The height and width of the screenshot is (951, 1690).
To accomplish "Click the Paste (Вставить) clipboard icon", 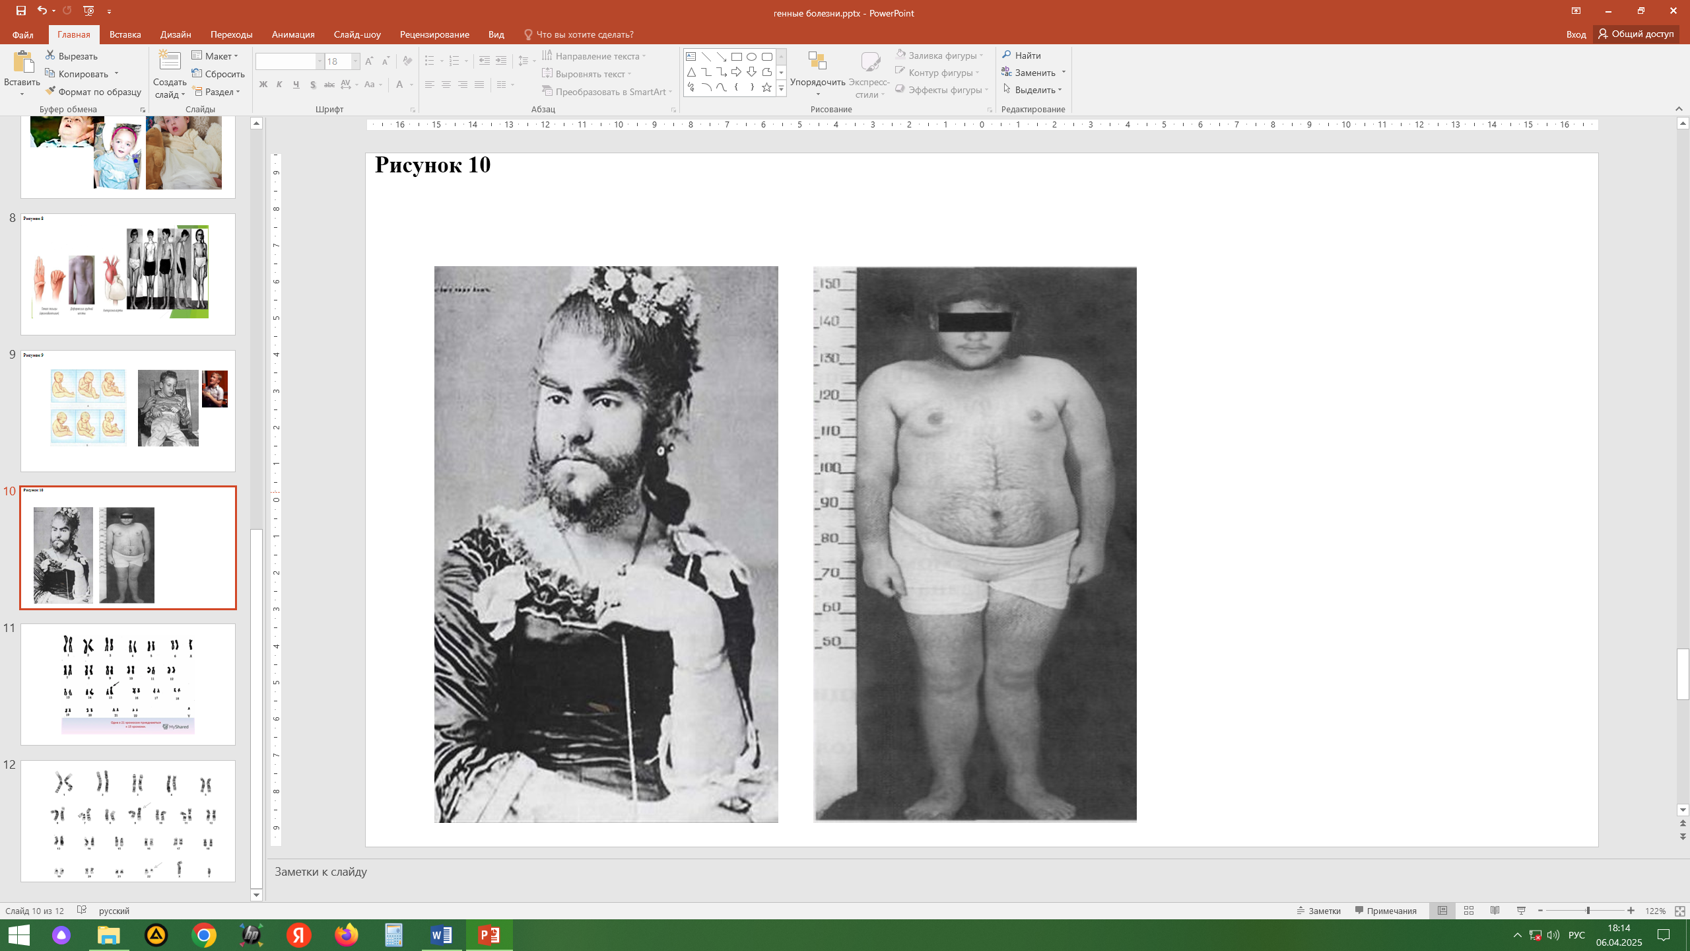I will 22,63.
